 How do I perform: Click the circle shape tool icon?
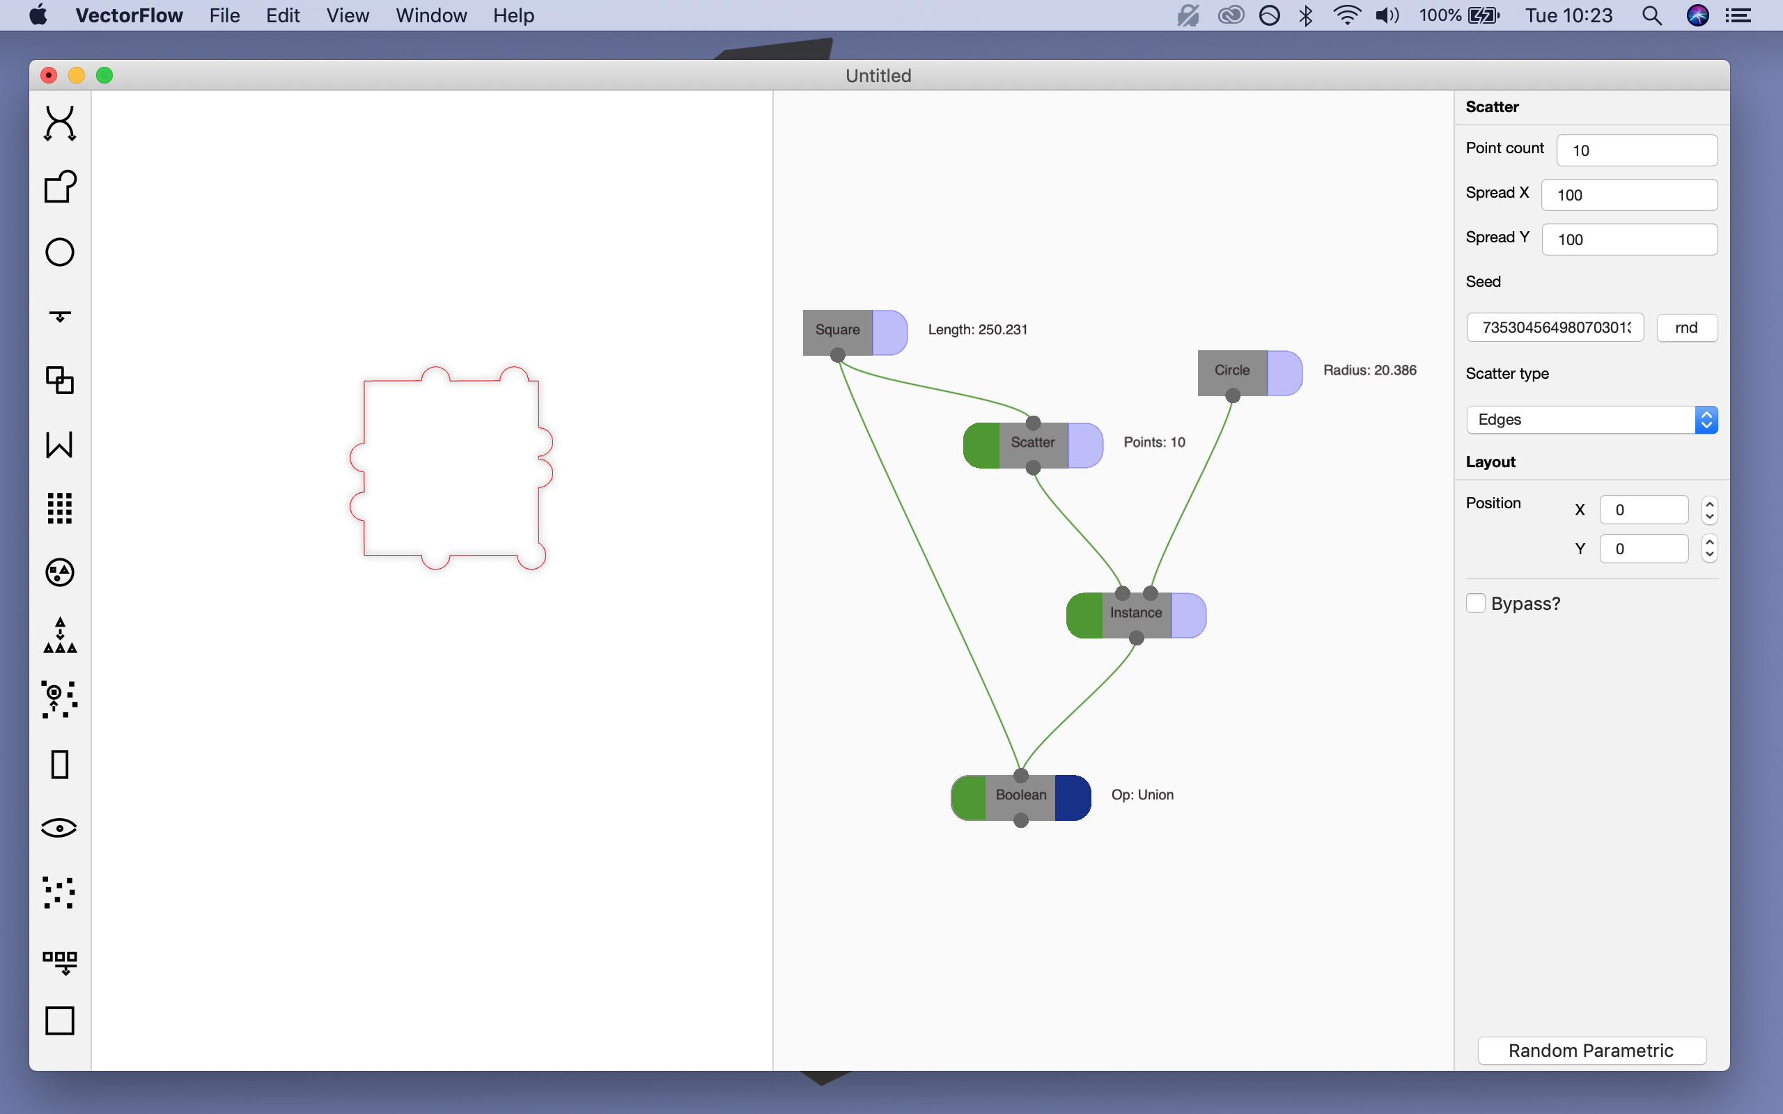[60, 252]
